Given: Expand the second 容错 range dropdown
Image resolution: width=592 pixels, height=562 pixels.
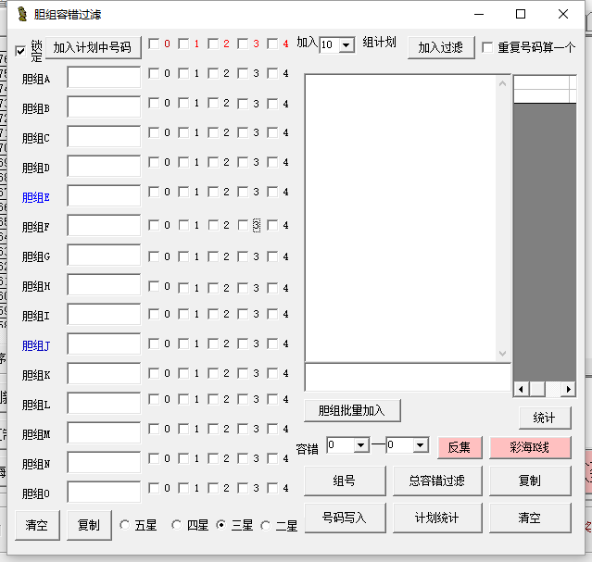Looking at the screenshot, I should click(421, 445).
